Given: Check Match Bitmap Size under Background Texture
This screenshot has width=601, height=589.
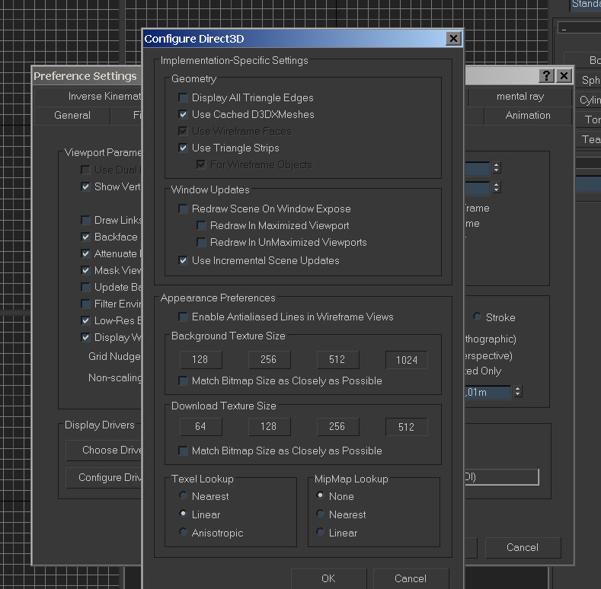Looking at the screenshot, I should pyautogui.click(x=184, y=380).
